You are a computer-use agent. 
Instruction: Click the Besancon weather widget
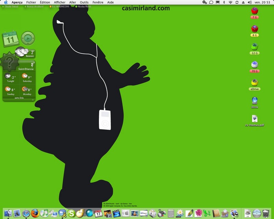[x=25, y=52]
